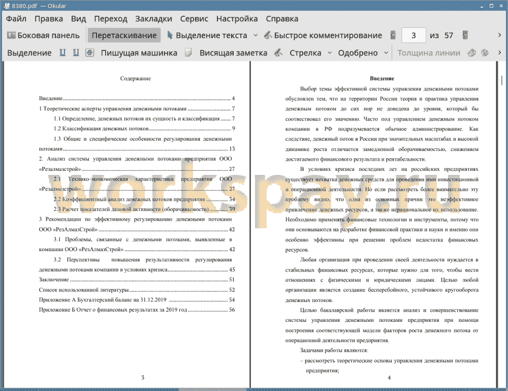The image size is (508, 391).
Task: Open the Файл menu
Action: 16,19
